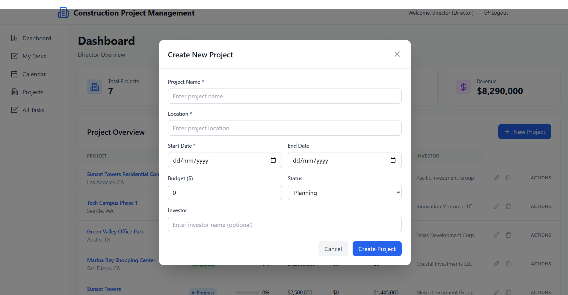Image resolution: width=568 pixels, height=295 pixels.
Task: Open the Tech Campus Phase 1 project link
Action: coord(112,203)
